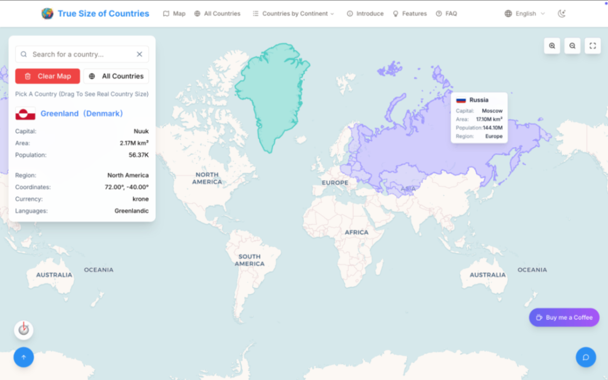
Task: Open the FAQ link
Action: [x=446, y=14]
